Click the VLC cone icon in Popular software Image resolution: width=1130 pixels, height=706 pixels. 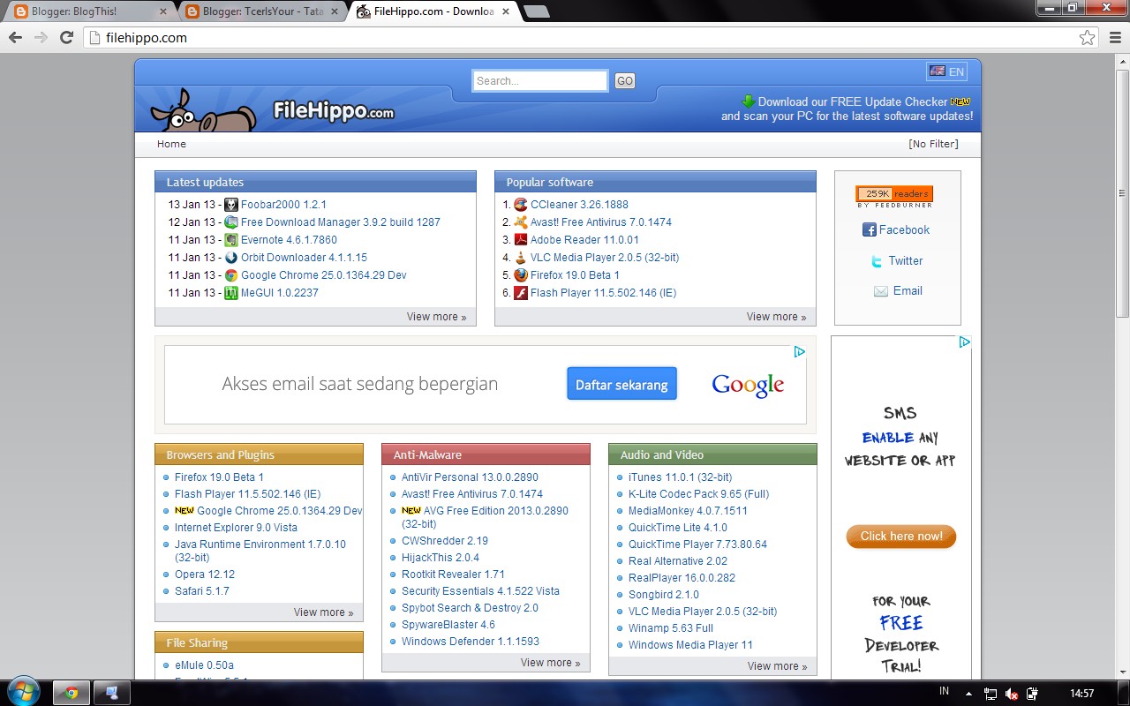[521, 258]
